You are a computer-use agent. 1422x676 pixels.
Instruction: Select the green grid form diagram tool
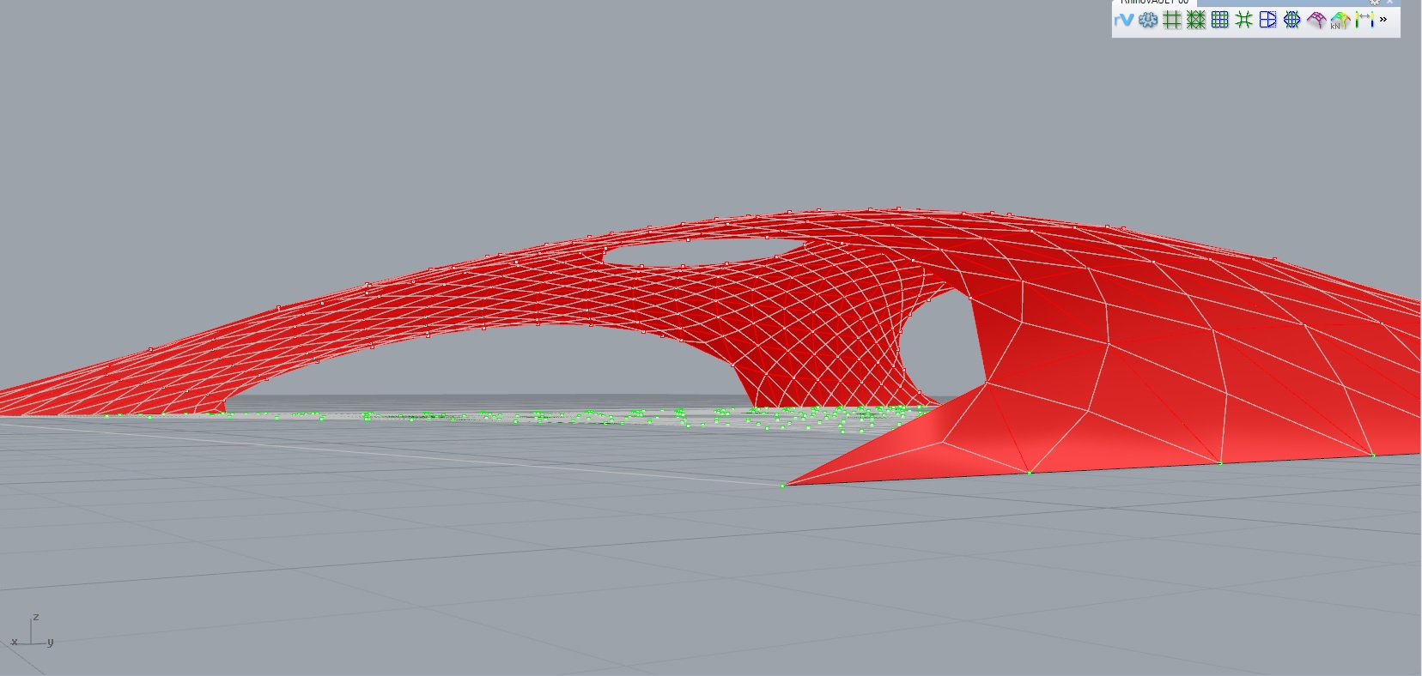tap(1172, 20)
